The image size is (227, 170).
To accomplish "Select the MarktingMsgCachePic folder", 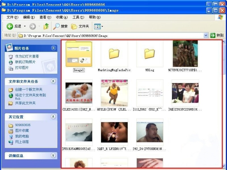I will (114, 54).
